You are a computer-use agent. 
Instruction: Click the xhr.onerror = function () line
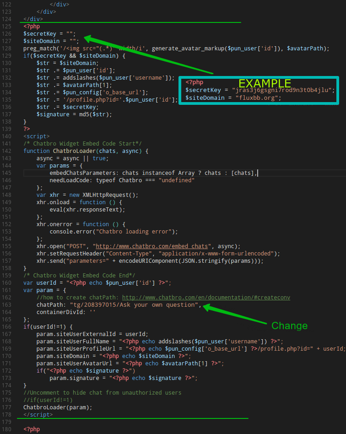81,224
